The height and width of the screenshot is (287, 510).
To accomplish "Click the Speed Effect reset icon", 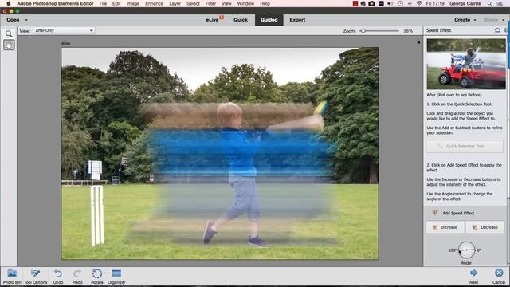I will coord(497,30).
